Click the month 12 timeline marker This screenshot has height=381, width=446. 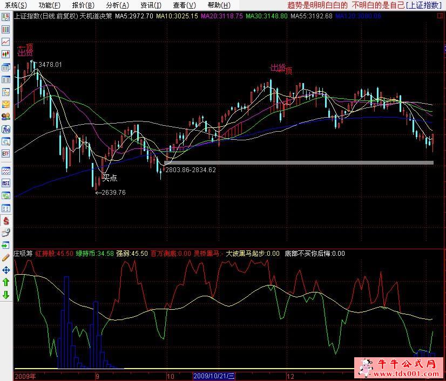coord(290,377)
